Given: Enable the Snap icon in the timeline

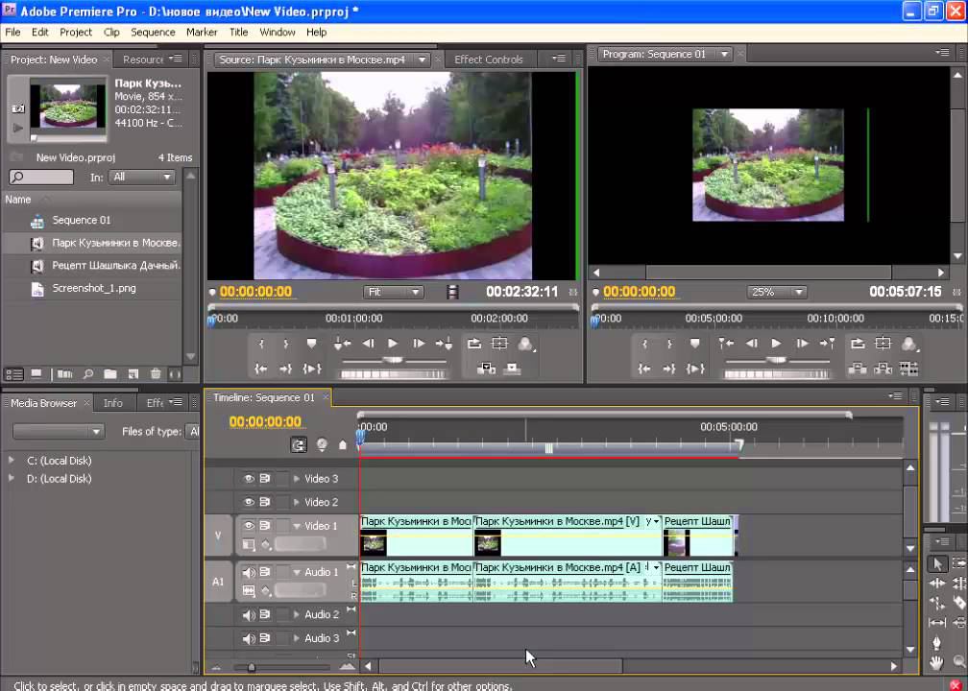Looking at the screenshot, I should [300, 445].
